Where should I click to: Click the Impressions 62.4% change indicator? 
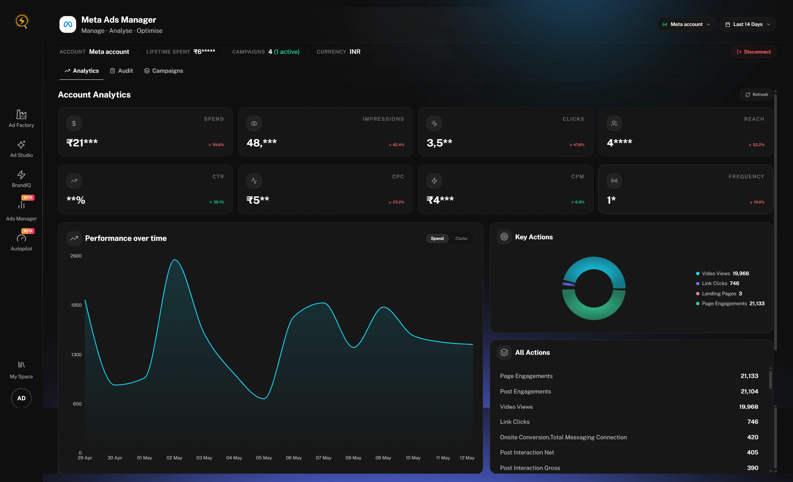click(x=396, y=145)
